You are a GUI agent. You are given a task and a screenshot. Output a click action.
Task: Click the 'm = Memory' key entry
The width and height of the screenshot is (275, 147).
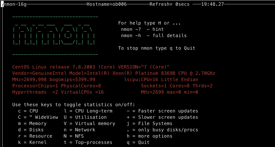[32, 124]
